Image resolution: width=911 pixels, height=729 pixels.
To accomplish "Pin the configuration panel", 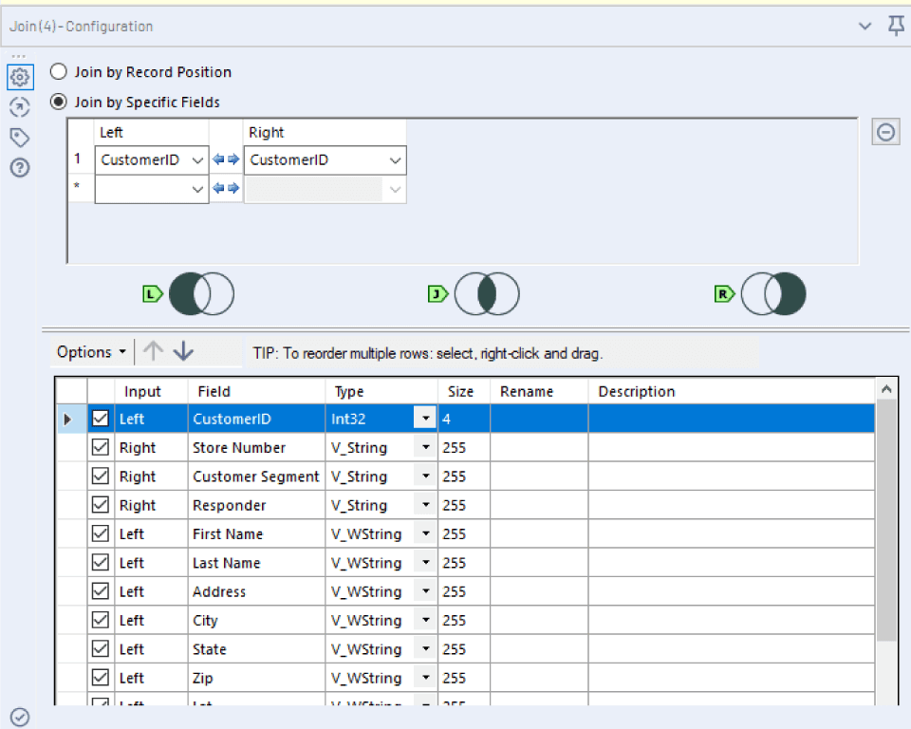I will pyautogui.click(x=895, y=27).
